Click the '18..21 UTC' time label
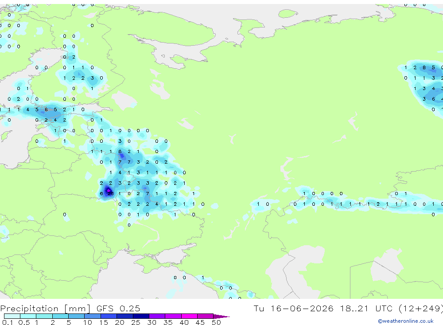Image resolution: width=443 pixels, height=325 pixels. 367,308
